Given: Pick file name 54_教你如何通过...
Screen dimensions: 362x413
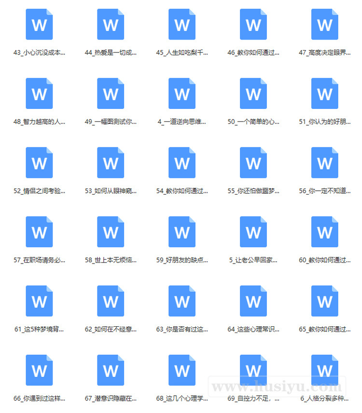Looking at the screenshot, I should pos(182,191).
